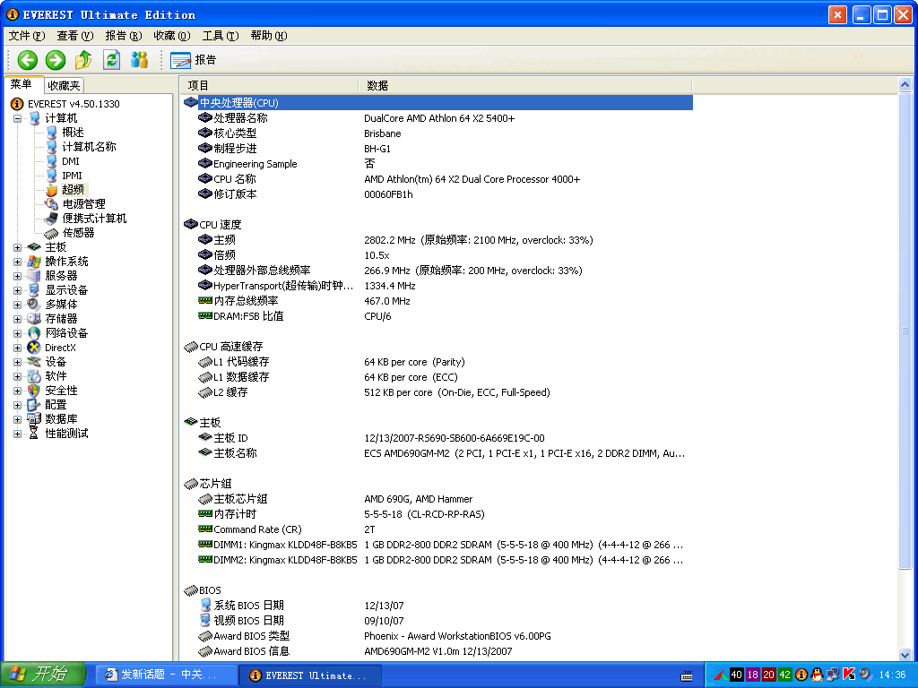The image size is (918, 688).
Task: Expand the 设备 tree node
Action: click(x=18, y=362)
